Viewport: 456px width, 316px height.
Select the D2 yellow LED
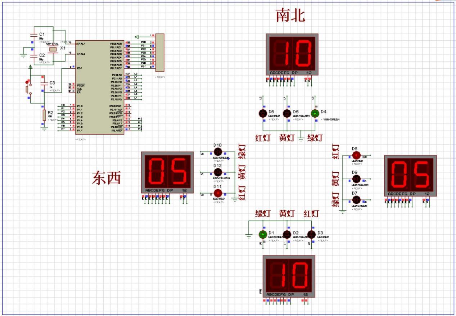tap(287, 235)
